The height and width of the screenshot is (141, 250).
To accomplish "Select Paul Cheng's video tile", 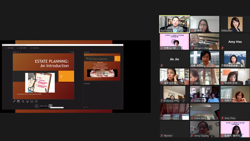I will tap(174, 24).
